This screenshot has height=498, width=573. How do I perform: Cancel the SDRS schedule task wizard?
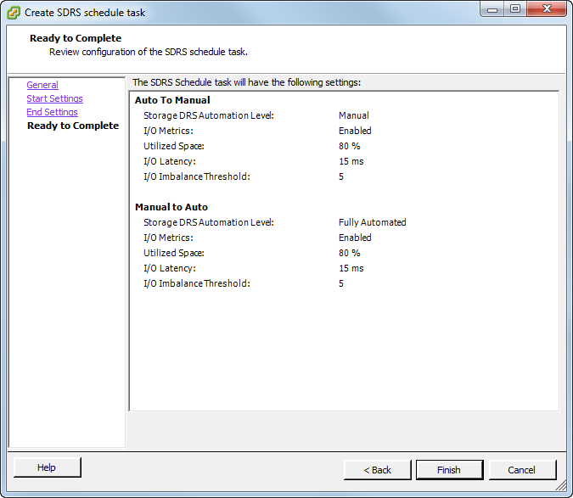(x=521, y=470)
